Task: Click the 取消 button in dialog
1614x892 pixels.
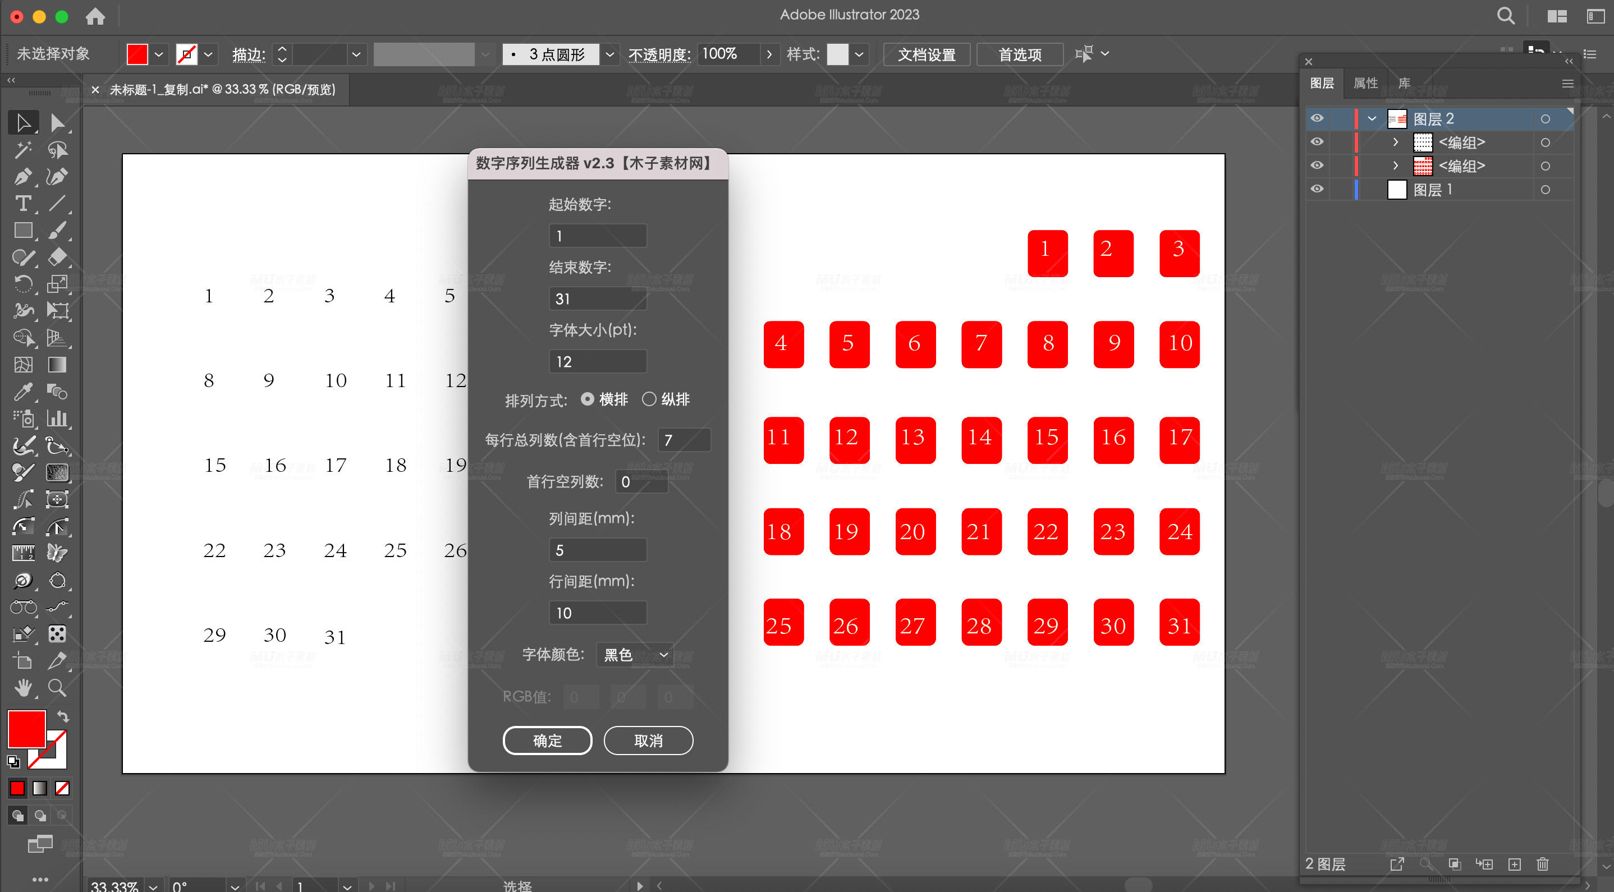Action: click(648, 741)
